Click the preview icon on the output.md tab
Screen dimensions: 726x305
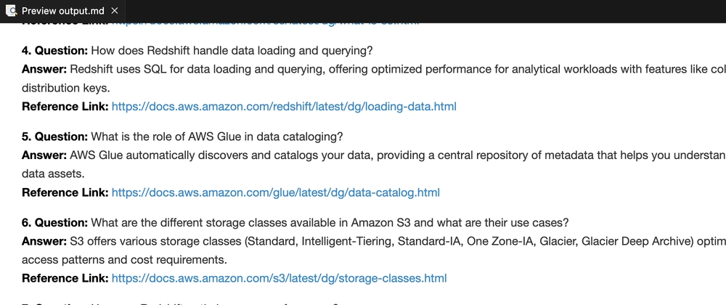pyautogui.click(x=11, y=11)
